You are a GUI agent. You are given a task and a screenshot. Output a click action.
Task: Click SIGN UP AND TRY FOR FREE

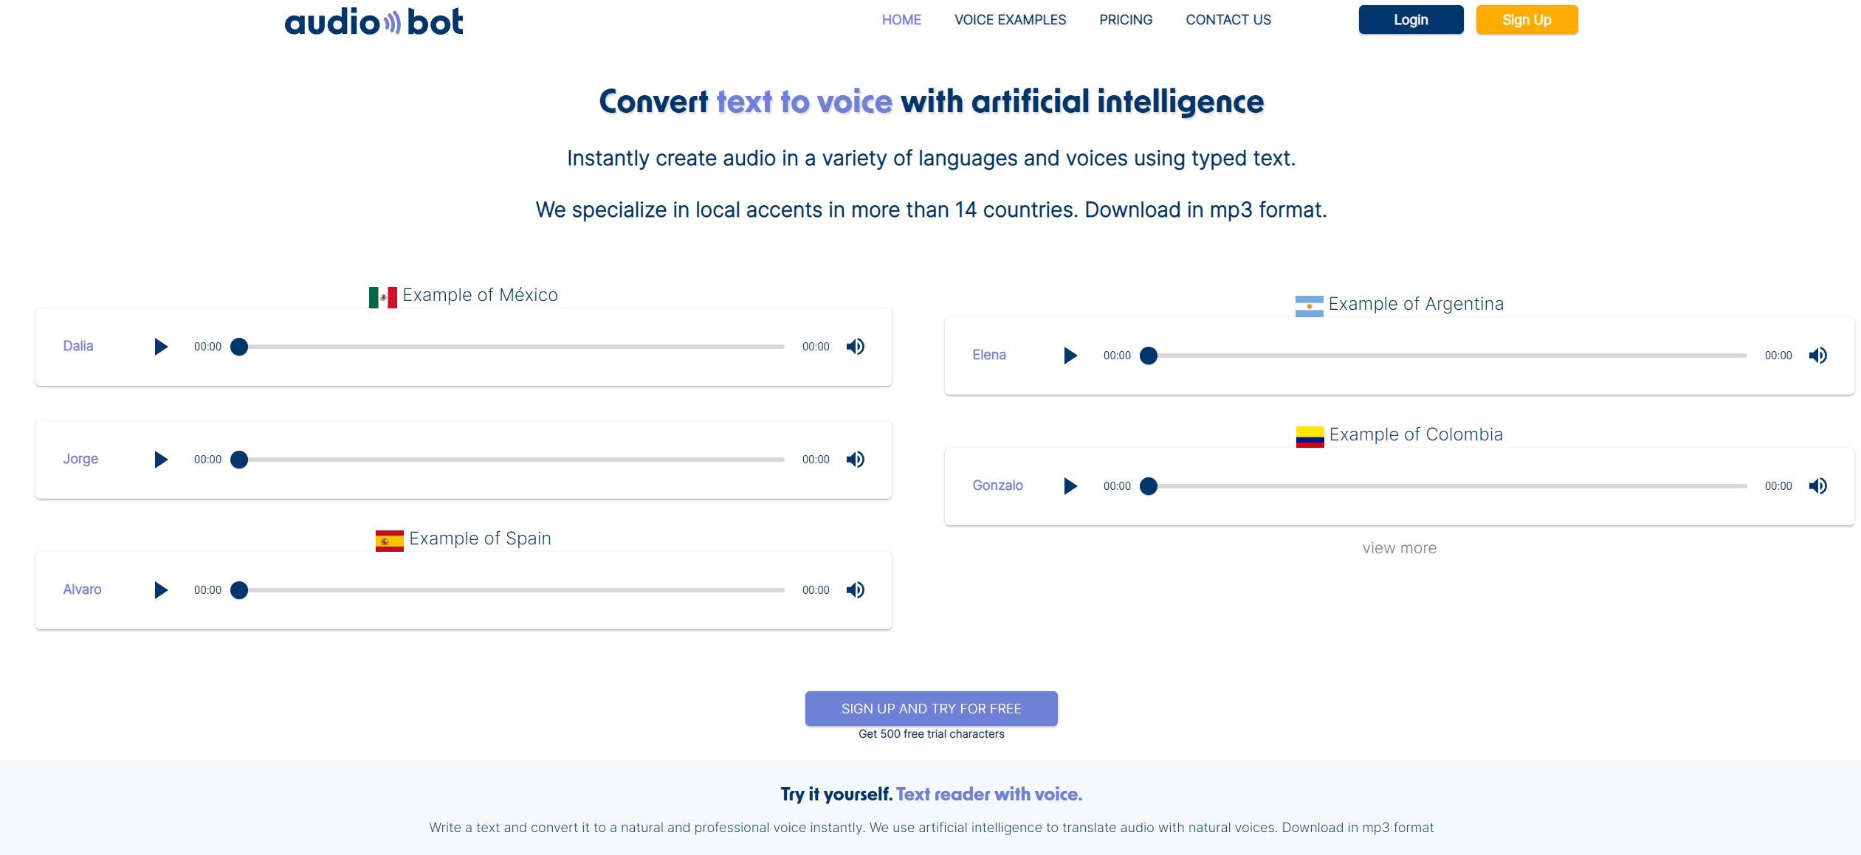(x=931, y=708)
